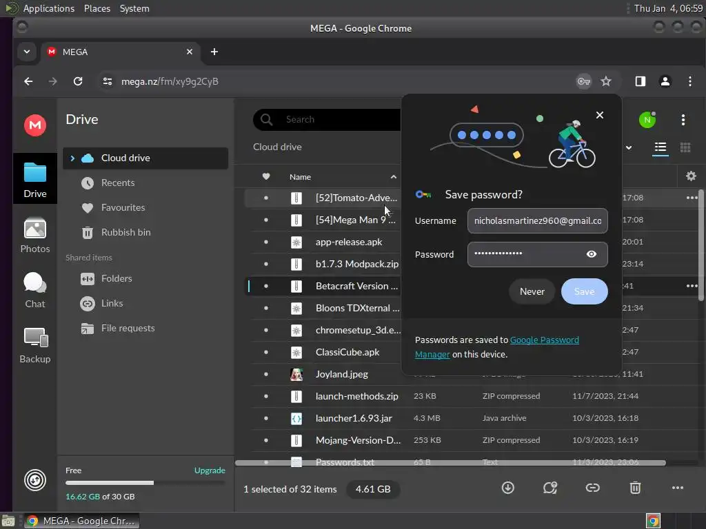
Task: Click Chrome password key icon in address bar
Action: 583,81
